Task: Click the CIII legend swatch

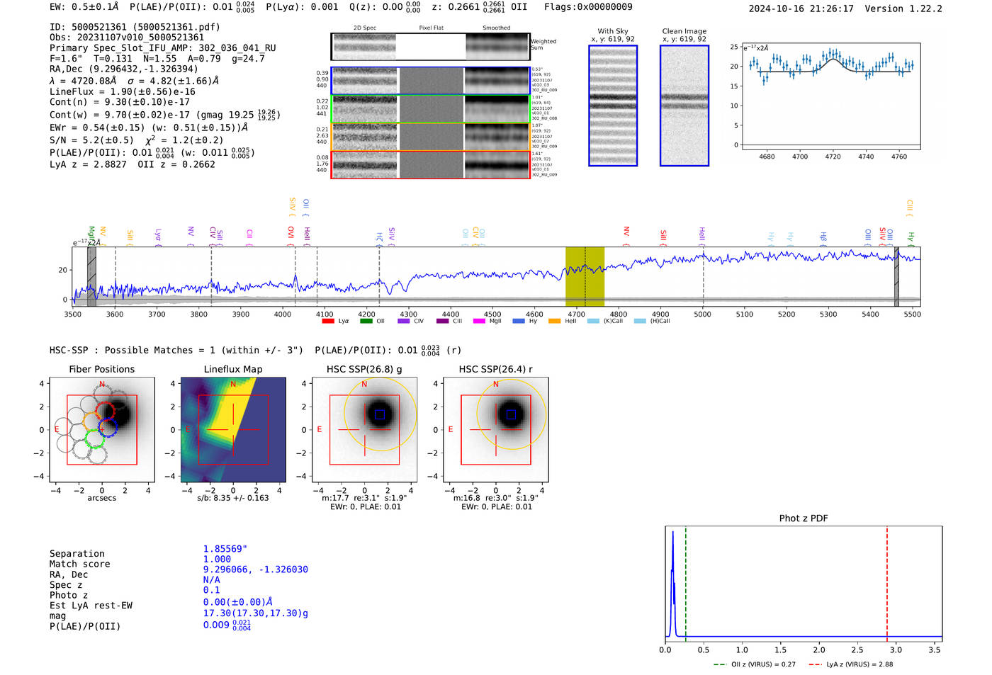Action: 442,321
